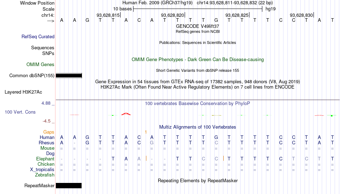Click the Common dbSNP(155) track label
Image resolution: width=340 pixels, height=194 pixels.
pos(32,76)
